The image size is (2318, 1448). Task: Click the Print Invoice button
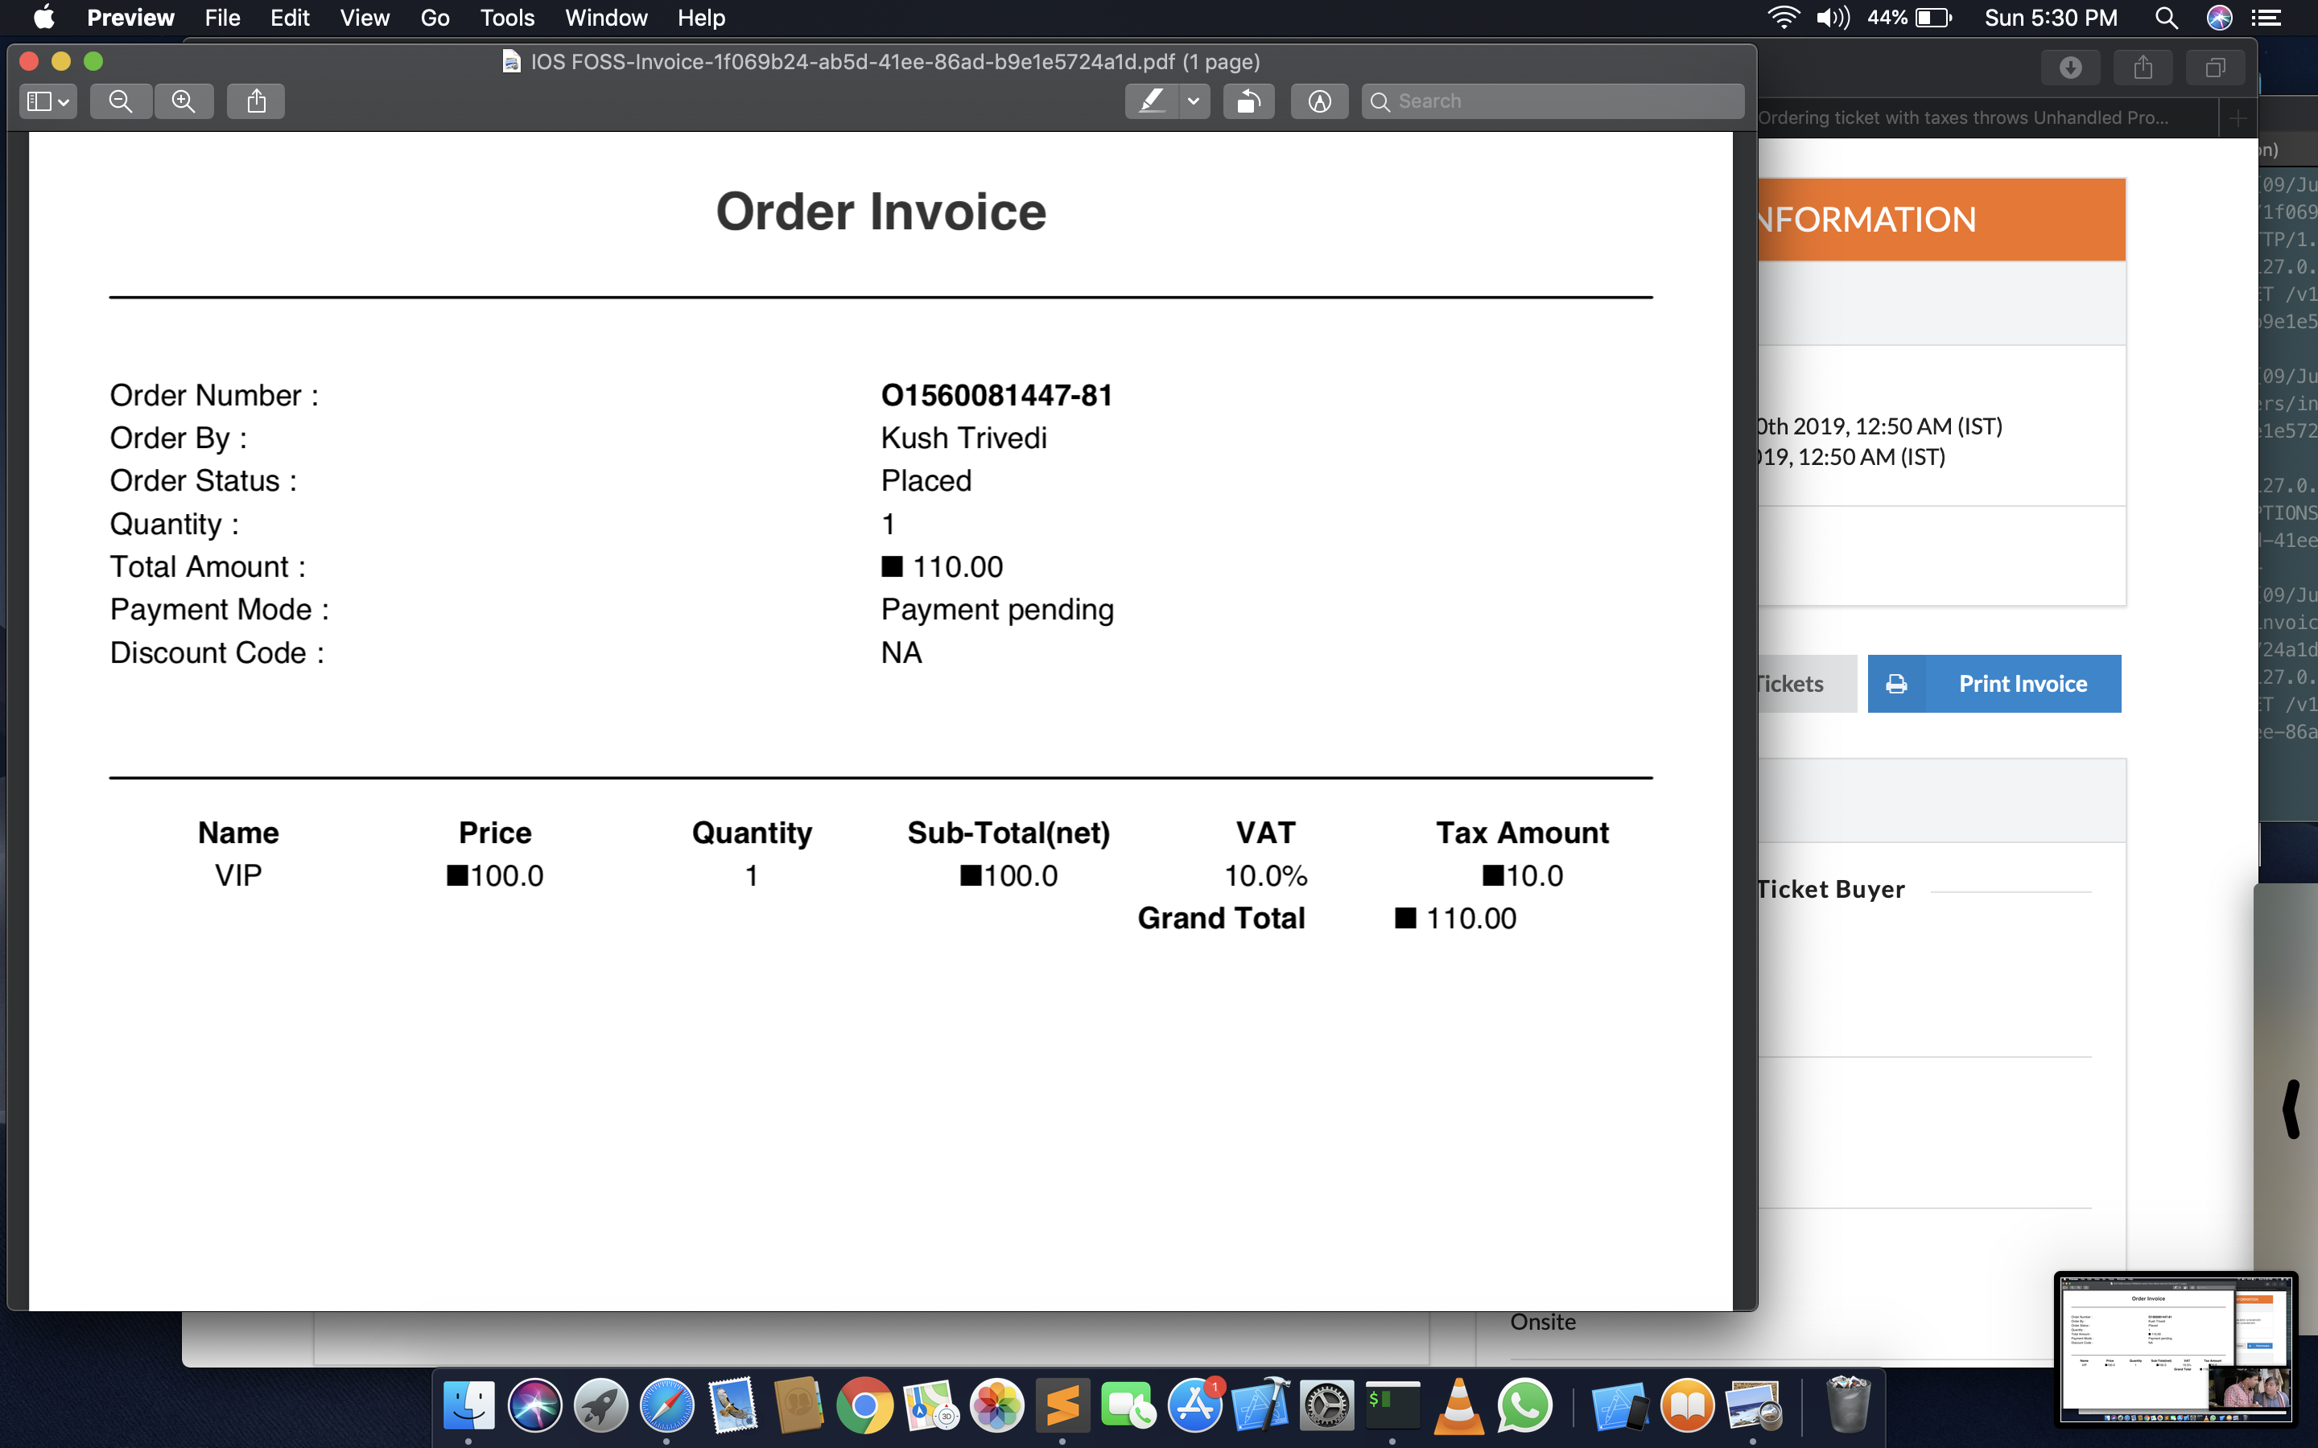(1994, 684)
